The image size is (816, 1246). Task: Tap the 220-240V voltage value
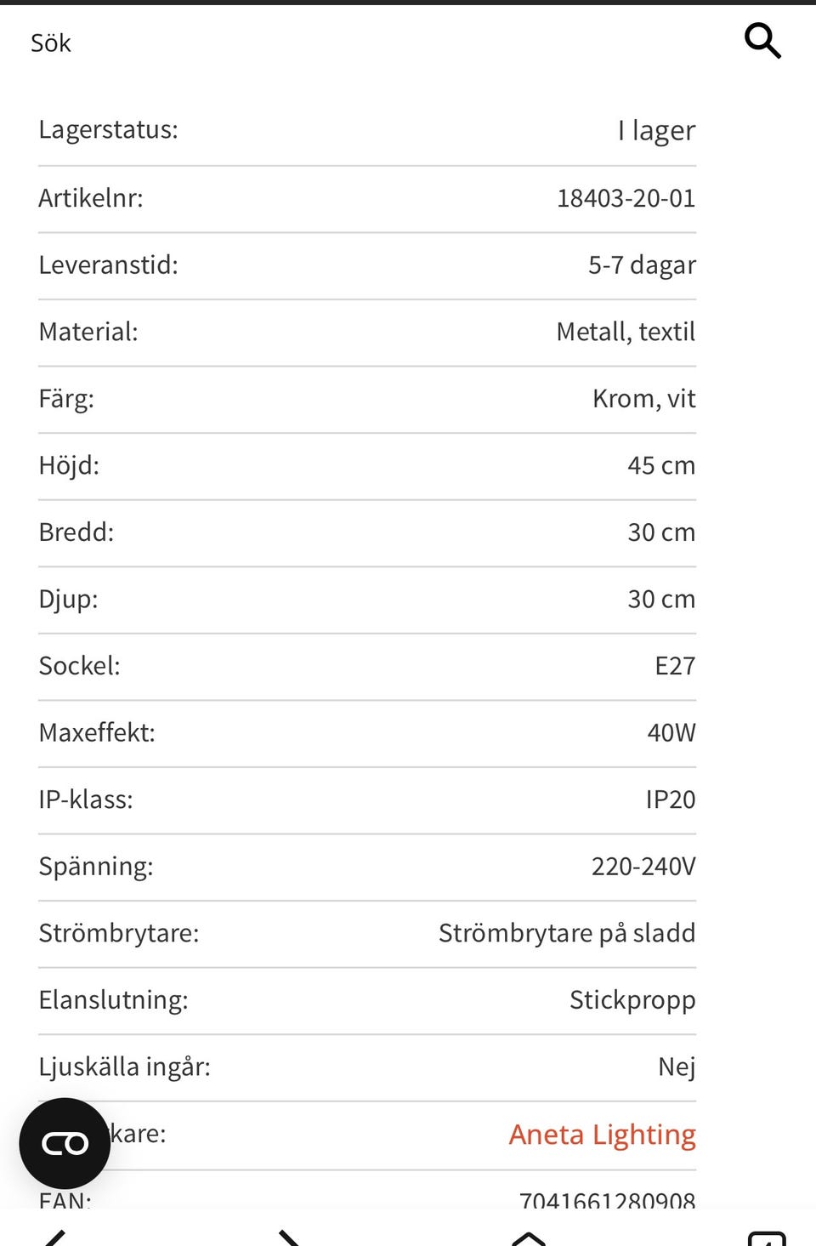pyautogui.click(x=643, y=867)
